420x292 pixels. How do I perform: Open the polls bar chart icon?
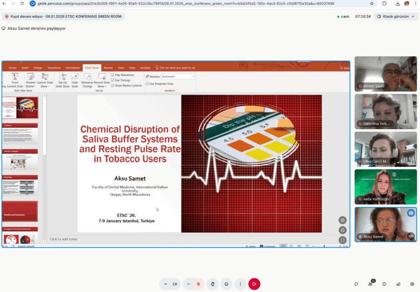pyautogui.click(x=398, y=284)
